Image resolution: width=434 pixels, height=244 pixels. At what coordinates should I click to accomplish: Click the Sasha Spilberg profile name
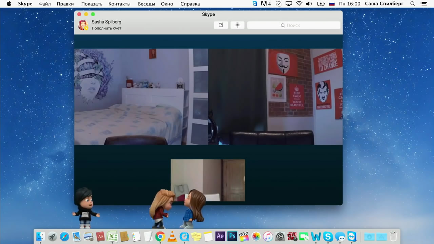pyautogui.click(x=106, y=22)
